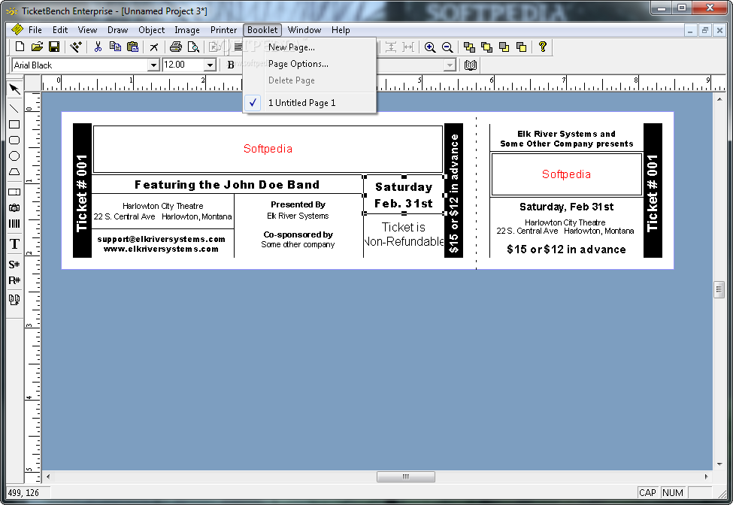This screenshot has height=505, width=733.
Task: Click the open book icon on format bar
Action: click(x=471, y=65)
